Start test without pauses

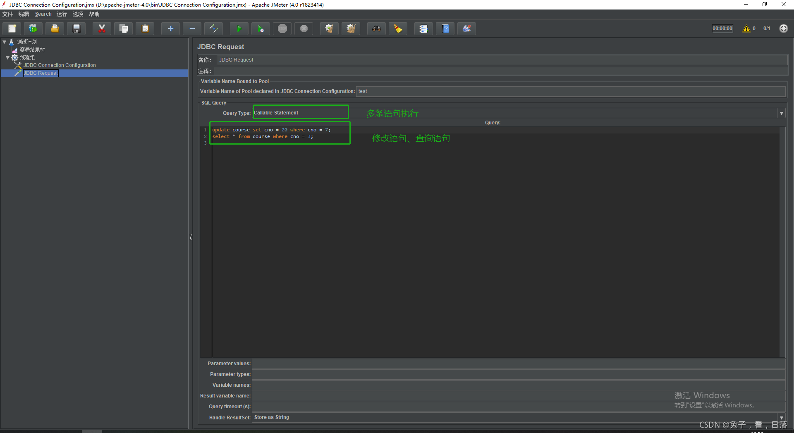pyautogui.click(x=261, y=29)
